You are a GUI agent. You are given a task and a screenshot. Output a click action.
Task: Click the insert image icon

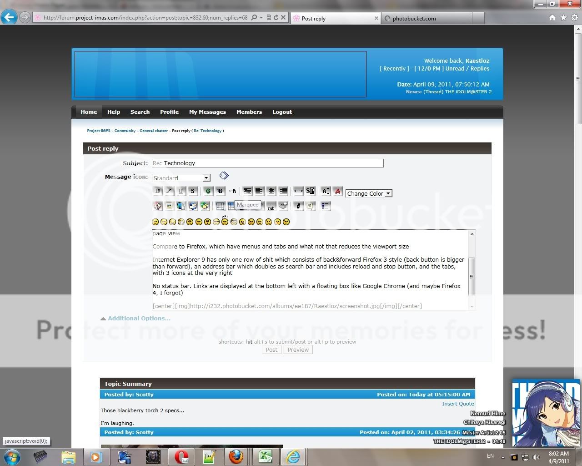(x=169, y=206)
